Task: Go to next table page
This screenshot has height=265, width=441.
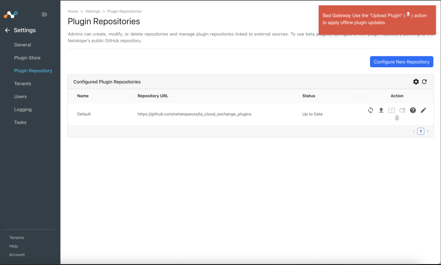Action: coord(428,131)
